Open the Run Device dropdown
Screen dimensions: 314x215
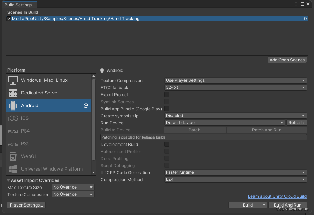[x=225, y=123]
